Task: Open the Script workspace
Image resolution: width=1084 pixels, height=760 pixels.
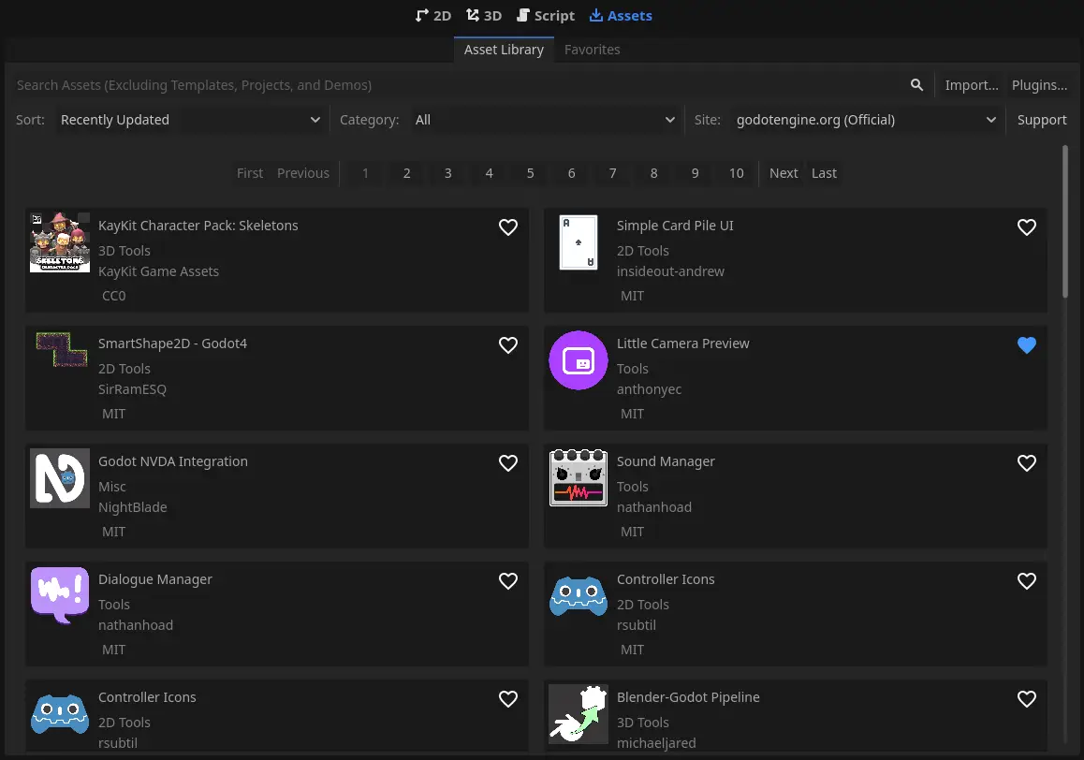Action: [546, 15]
